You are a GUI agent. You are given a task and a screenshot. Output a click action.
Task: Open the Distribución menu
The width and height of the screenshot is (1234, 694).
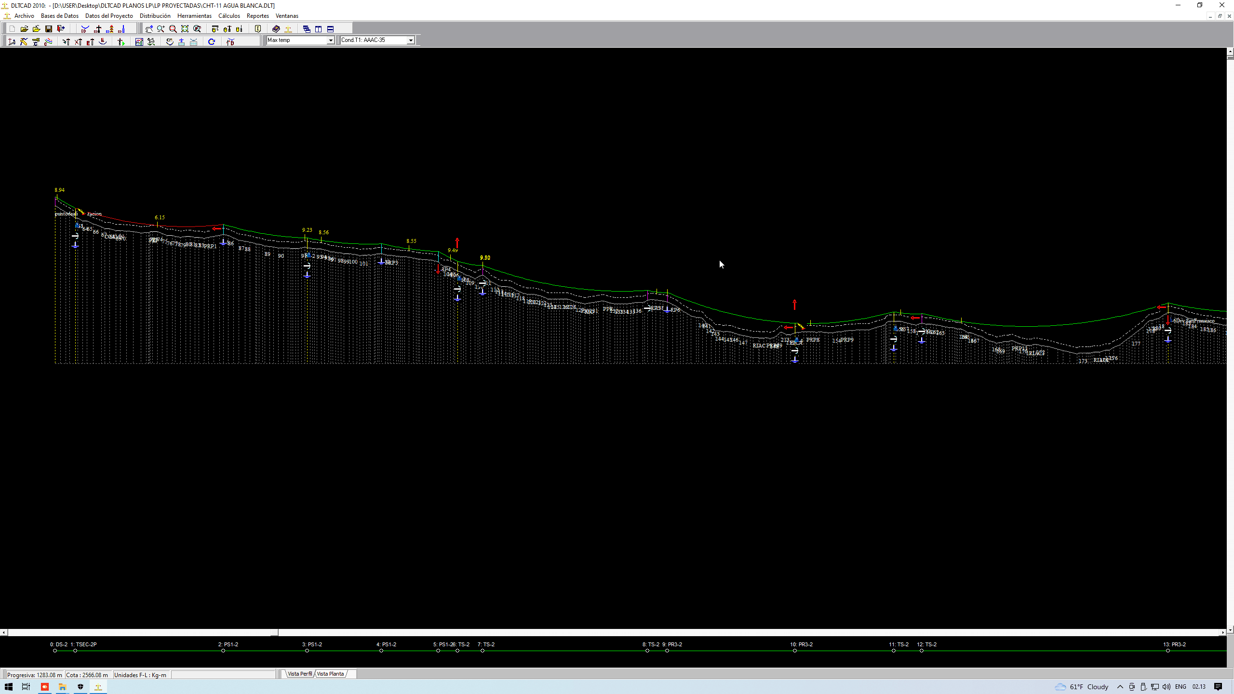[155, 16]
